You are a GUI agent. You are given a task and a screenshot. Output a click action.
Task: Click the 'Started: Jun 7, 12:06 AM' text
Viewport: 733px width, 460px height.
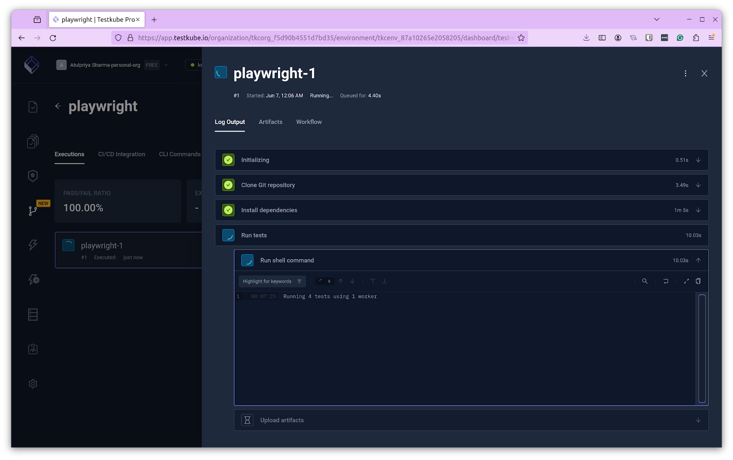coord(275,96)
